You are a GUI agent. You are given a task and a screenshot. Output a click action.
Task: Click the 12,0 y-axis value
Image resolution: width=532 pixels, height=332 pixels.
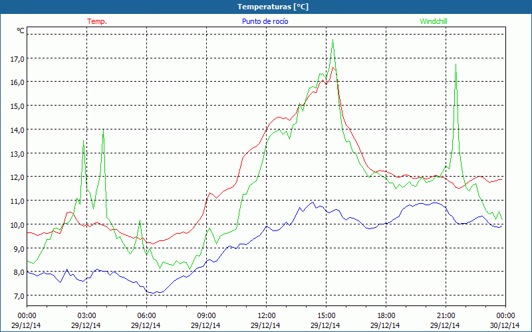tap(18, 177)
